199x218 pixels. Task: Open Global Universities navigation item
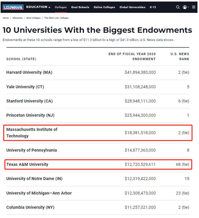pos(132,7)
